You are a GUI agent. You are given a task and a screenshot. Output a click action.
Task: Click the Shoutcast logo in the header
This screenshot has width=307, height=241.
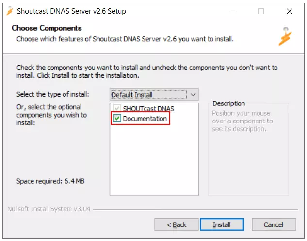click(285, 36)
